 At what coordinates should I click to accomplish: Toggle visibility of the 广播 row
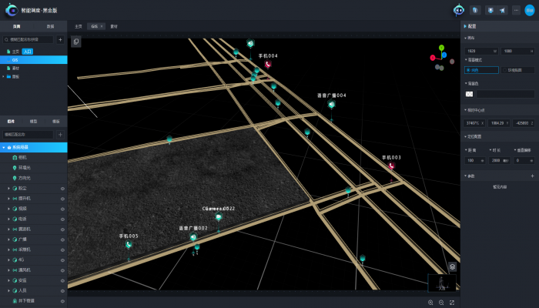[x=62, y=239]
